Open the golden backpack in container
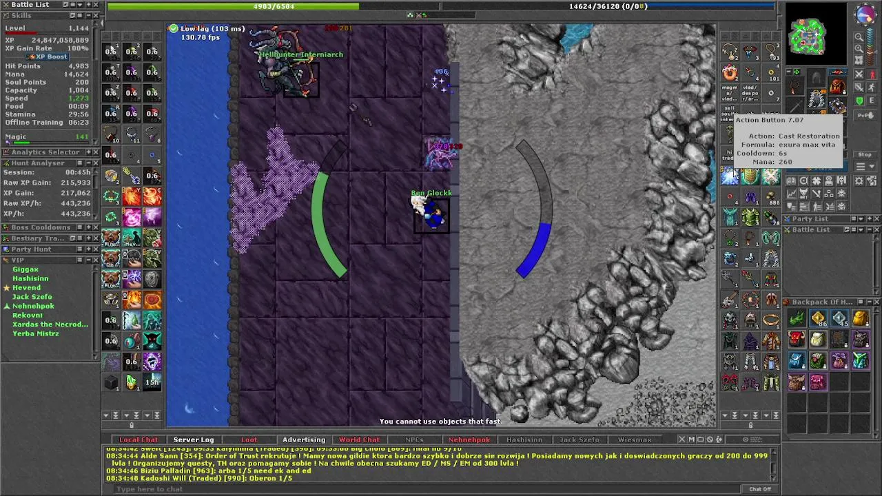The height and width of the screenshot is (496, 882). 861,318
